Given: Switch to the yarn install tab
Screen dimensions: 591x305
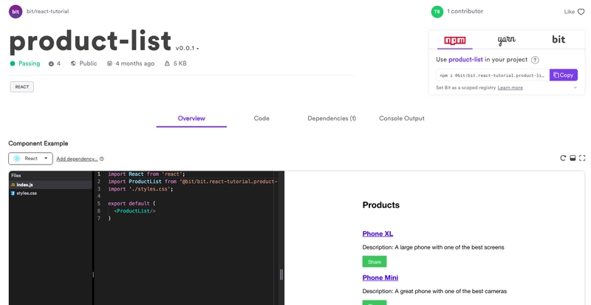Looking at the screenshot, I should coord(507,40).
